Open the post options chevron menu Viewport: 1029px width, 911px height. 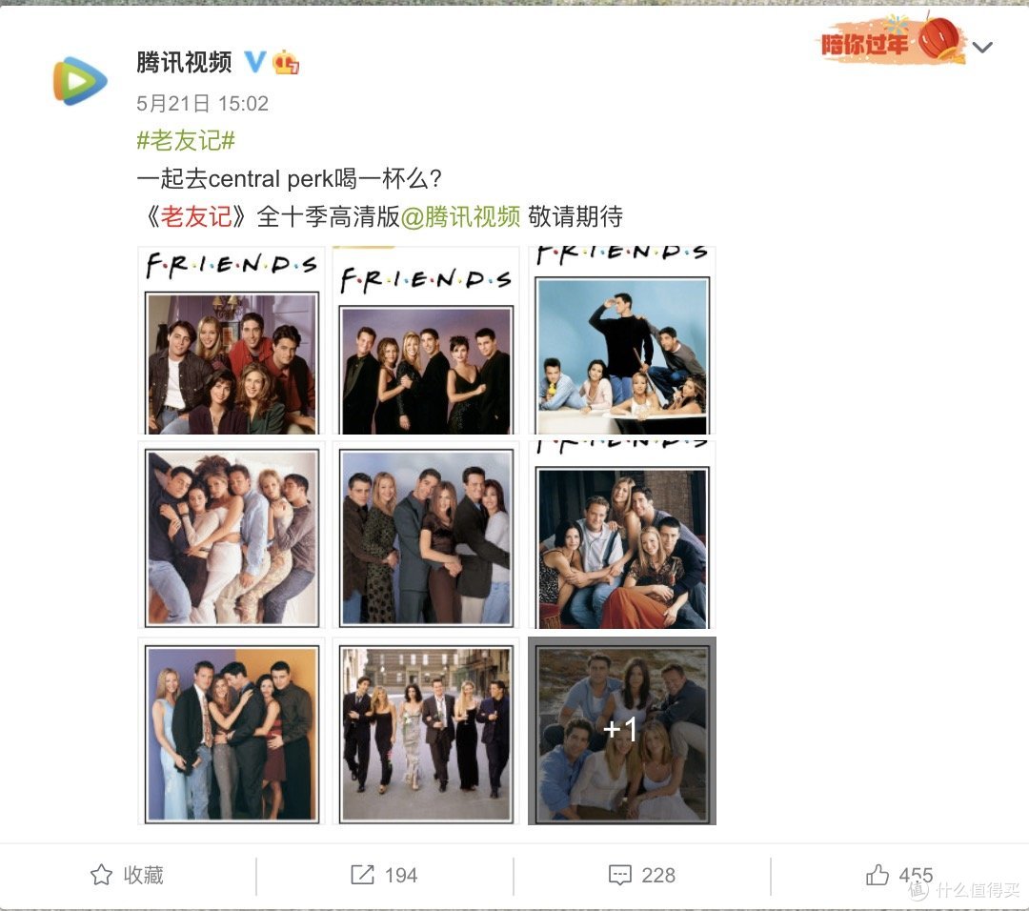pos(981,48)
